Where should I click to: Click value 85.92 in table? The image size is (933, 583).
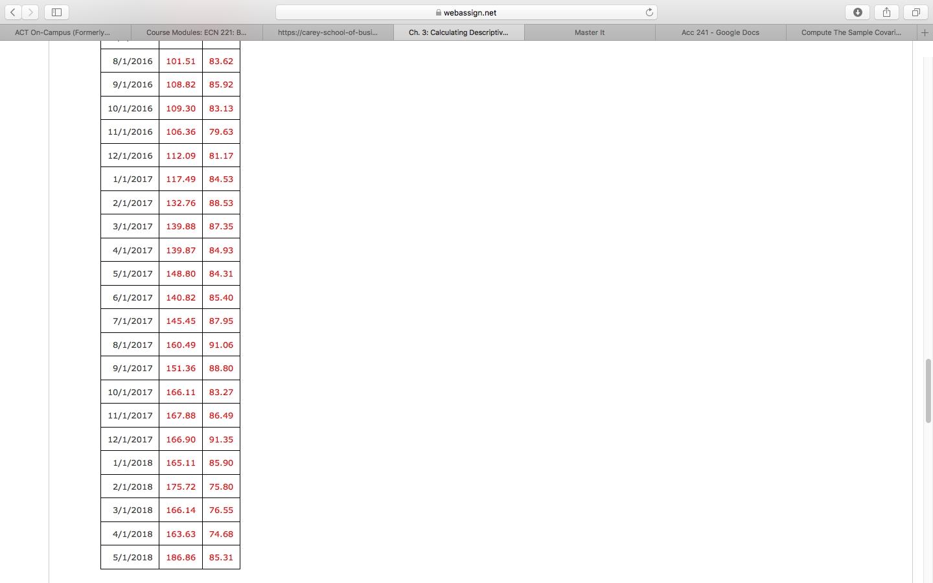click(221, 84)
